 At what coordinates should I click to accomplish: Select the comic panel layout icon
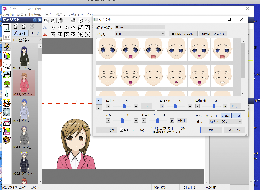tap(7, 28)
